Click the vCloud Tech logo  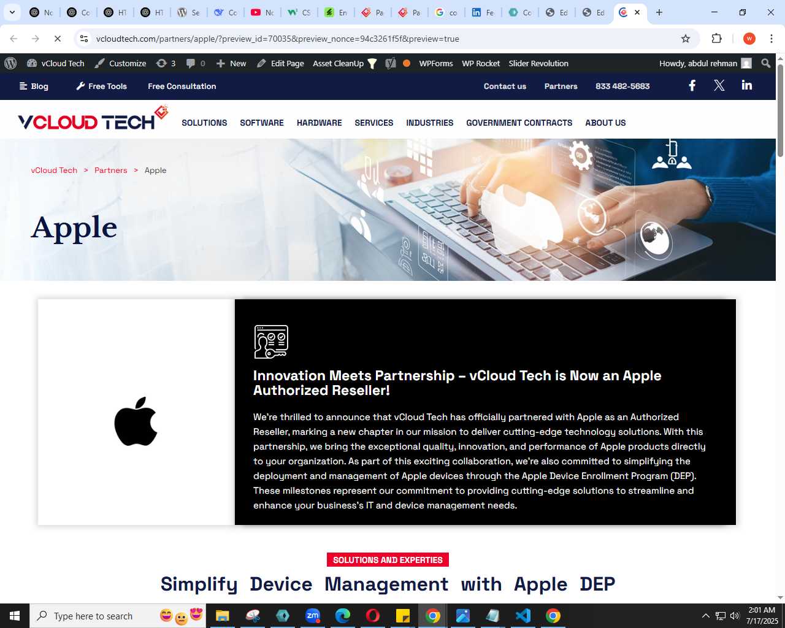click(x=93, y=118)
